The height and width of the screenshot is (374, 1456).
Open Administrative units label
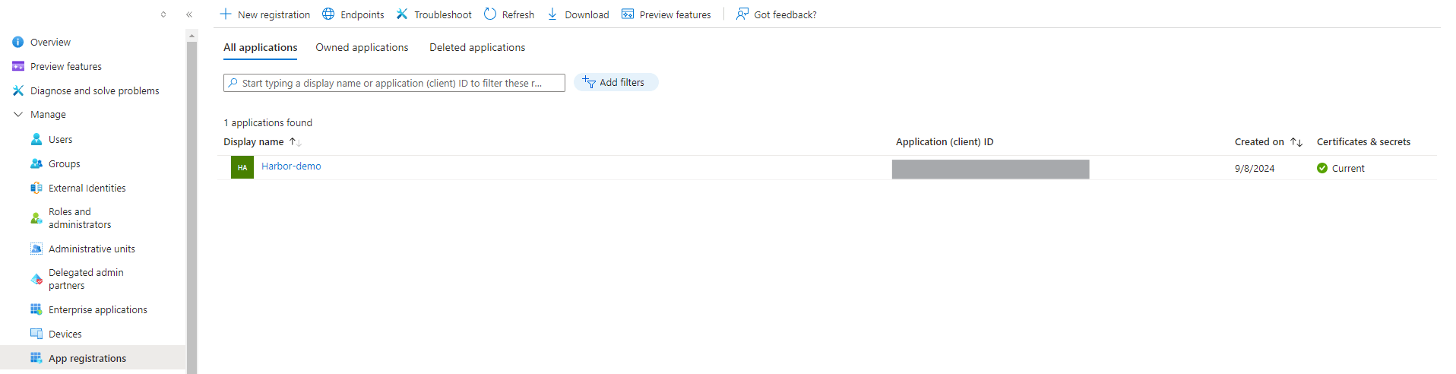tap(92, 249)
